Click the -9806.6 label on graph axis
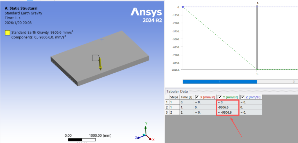This screenshot has width=298, height=143. (175, 70)
